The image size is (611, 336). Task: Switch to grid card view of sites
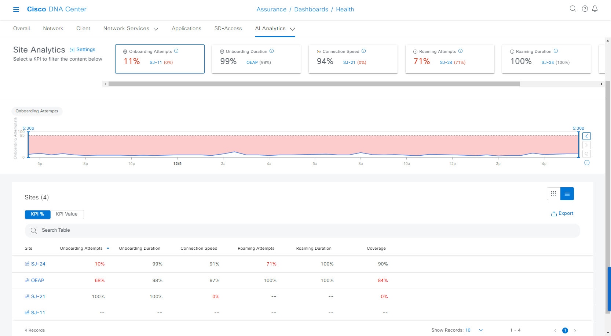[x=553, y=194]
